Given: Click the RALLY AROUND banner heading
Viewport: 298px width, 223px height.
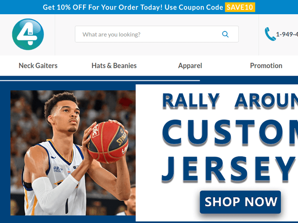Looking at the screenshot, I should [x=230, y=101].
